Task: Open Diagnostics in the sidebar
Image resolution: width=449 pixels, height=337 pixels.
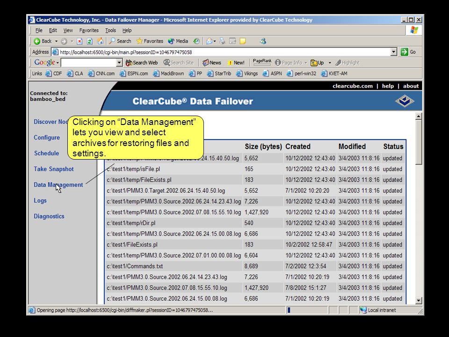Action: 49,216
